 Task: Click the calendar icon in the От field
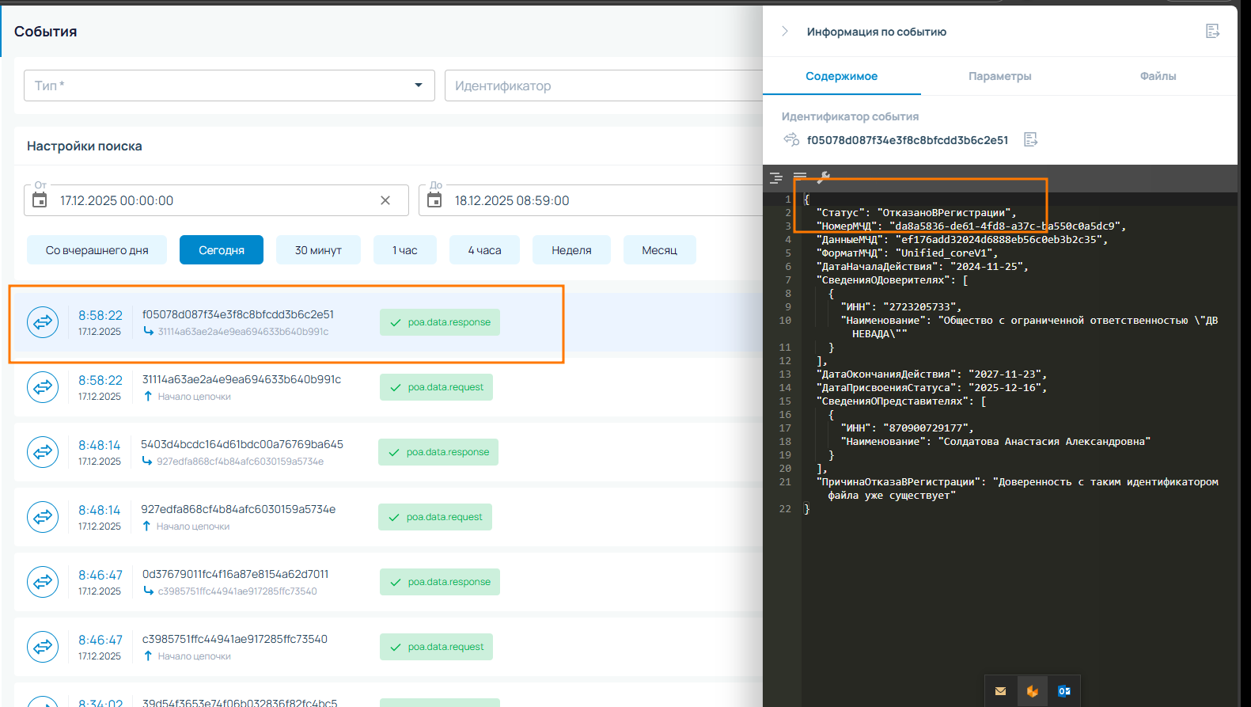[x=40, y=200]
